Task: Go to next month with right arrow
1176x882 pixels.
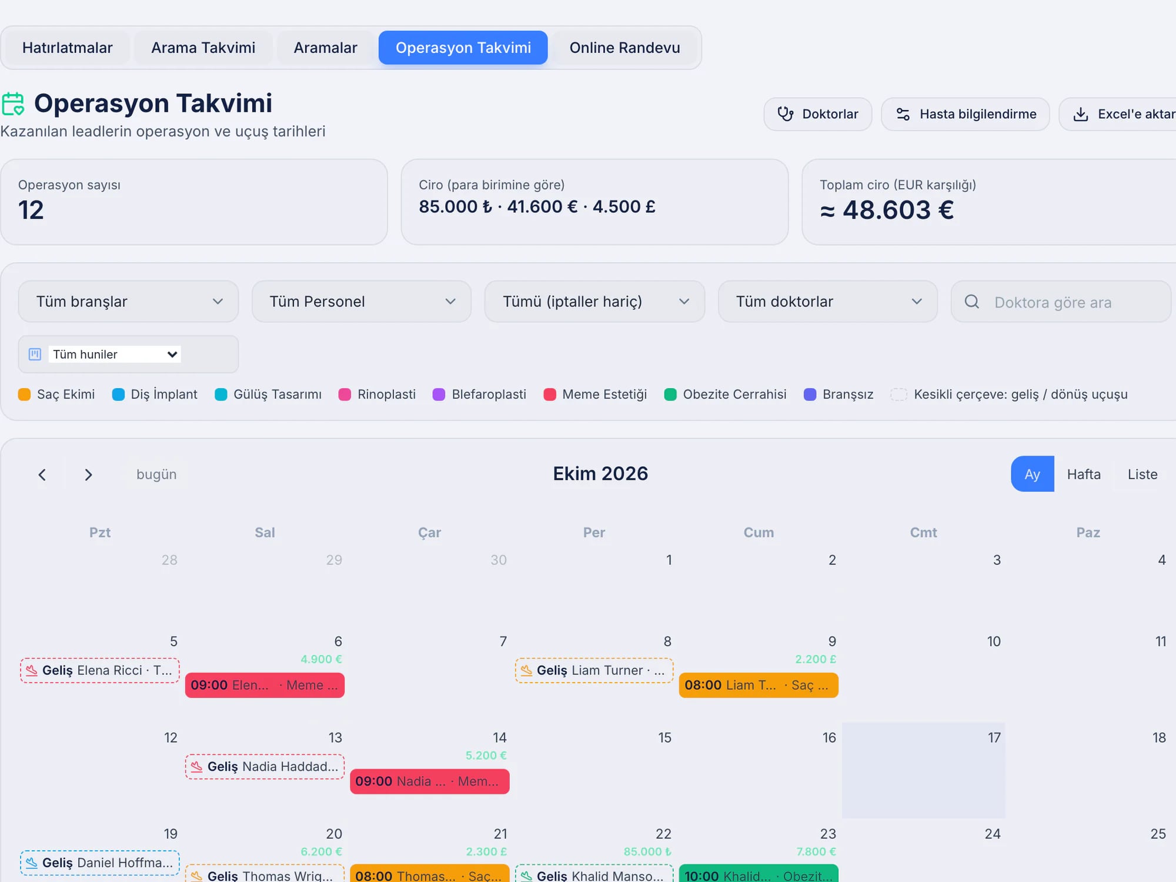Action: (88, 475)
